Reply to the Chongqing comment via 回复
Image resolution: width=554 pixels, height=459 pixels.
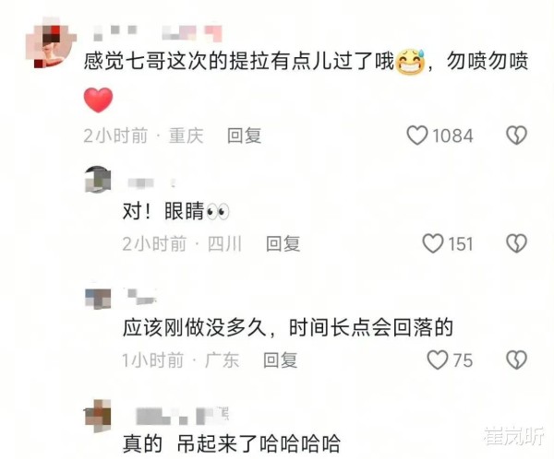[244, 135]
